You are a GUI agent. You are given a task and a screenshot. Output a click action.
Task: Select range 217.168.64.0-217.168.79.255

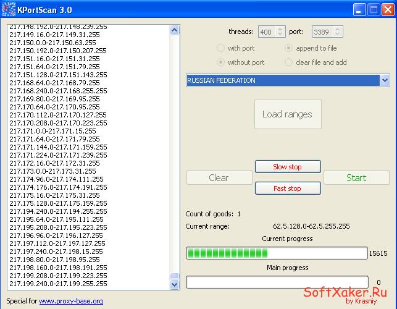[x=55, y=83]
